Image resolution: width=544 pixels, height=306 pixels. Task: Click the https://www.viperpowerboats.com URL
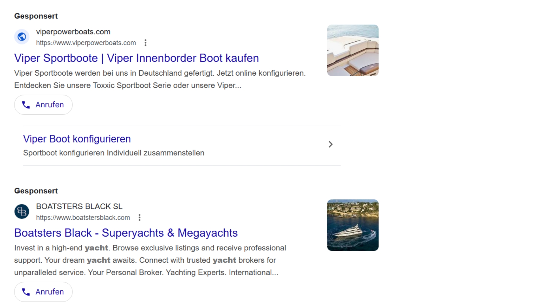tap(86, 43)
